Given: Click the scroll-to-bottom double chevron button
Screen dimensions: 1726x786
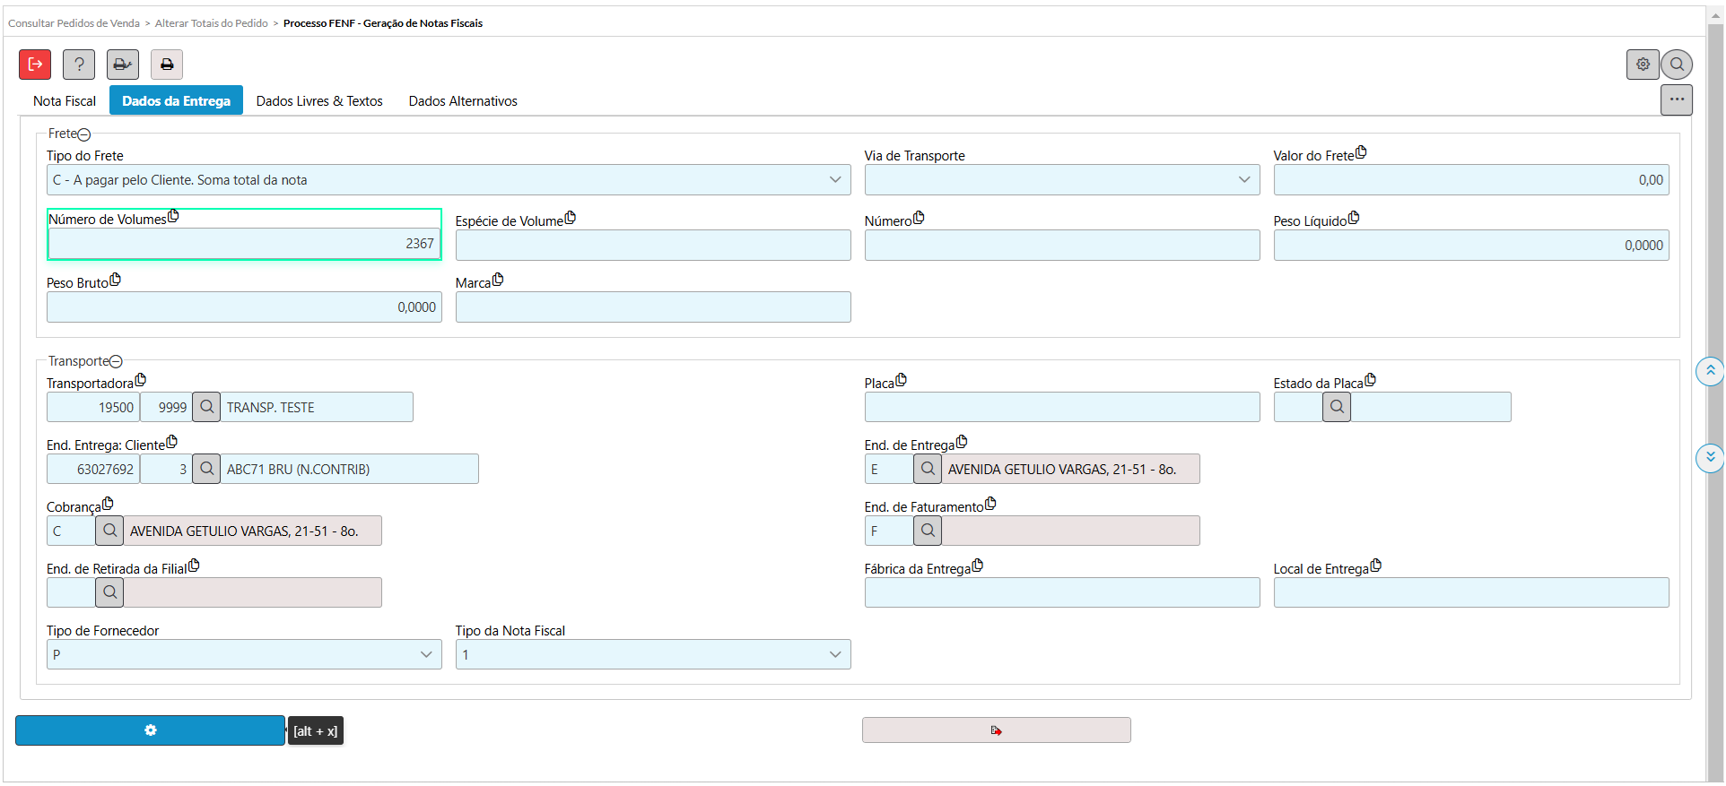Looking at the screenshot, I should tap(1710, 457).
